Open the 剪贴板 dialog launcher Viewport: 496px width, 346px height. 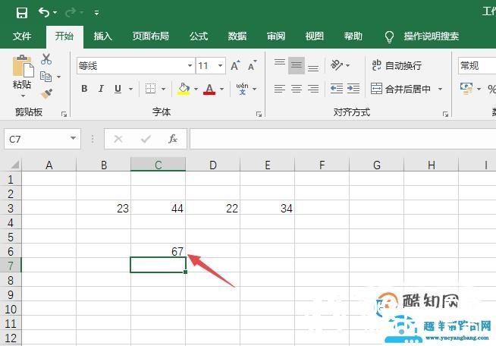coord(64,115)
